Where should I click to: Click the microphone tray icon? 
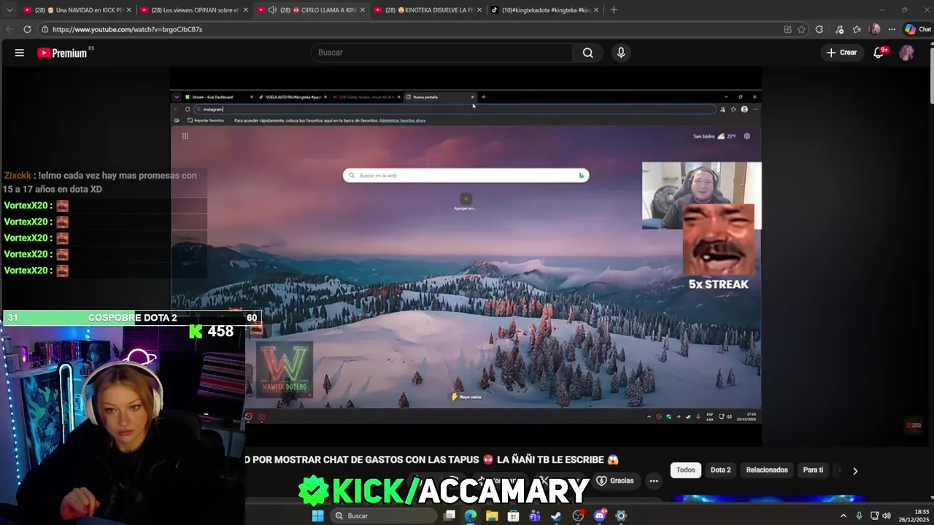(859, 516)
